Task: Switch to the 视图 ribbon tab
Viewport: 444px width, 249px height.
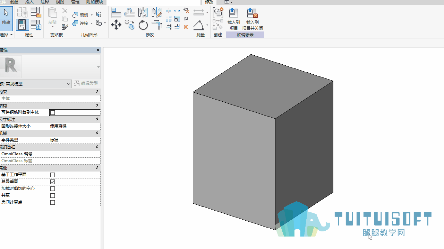Action: point(60,2)
